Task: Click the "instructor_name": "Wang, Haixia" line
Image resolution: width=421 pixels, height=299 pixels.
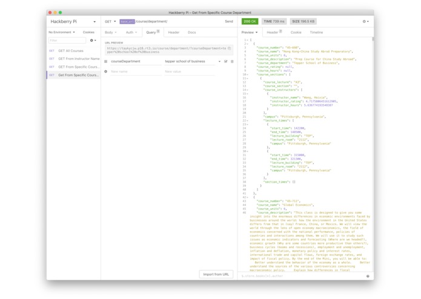Action: click(298, 97)
